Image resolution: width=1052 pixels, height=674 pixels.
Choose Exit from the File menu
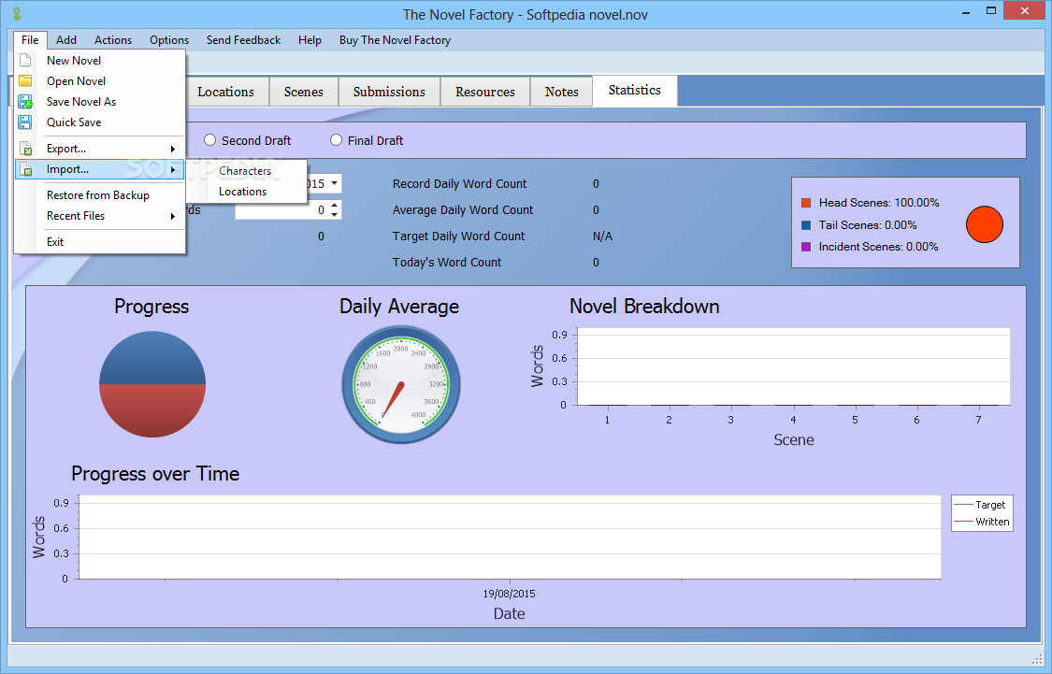coord(100,242)
